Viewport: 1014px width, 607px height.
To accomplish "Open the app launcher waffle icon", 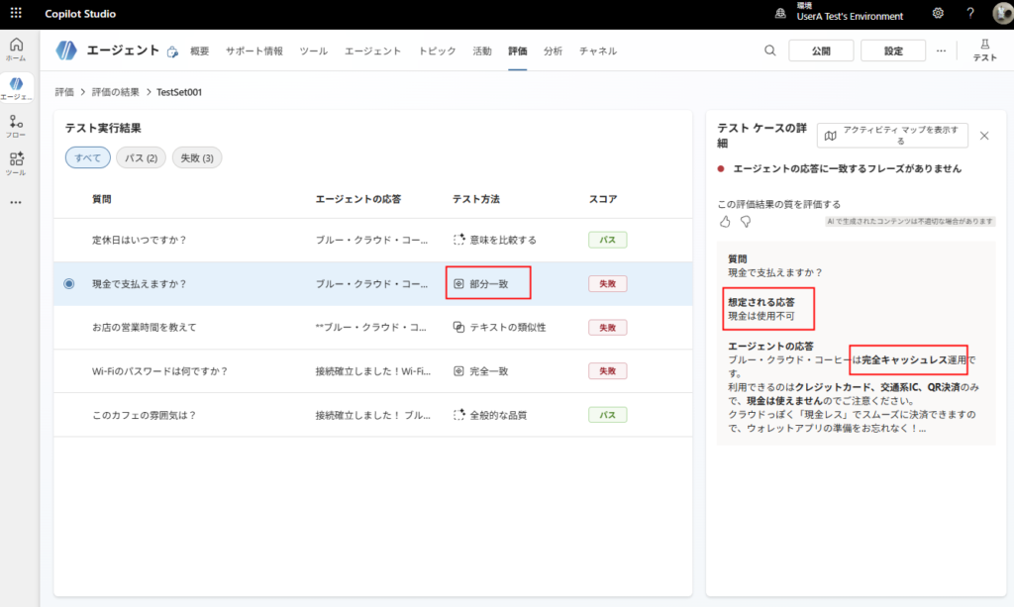I will pos(16,14).
